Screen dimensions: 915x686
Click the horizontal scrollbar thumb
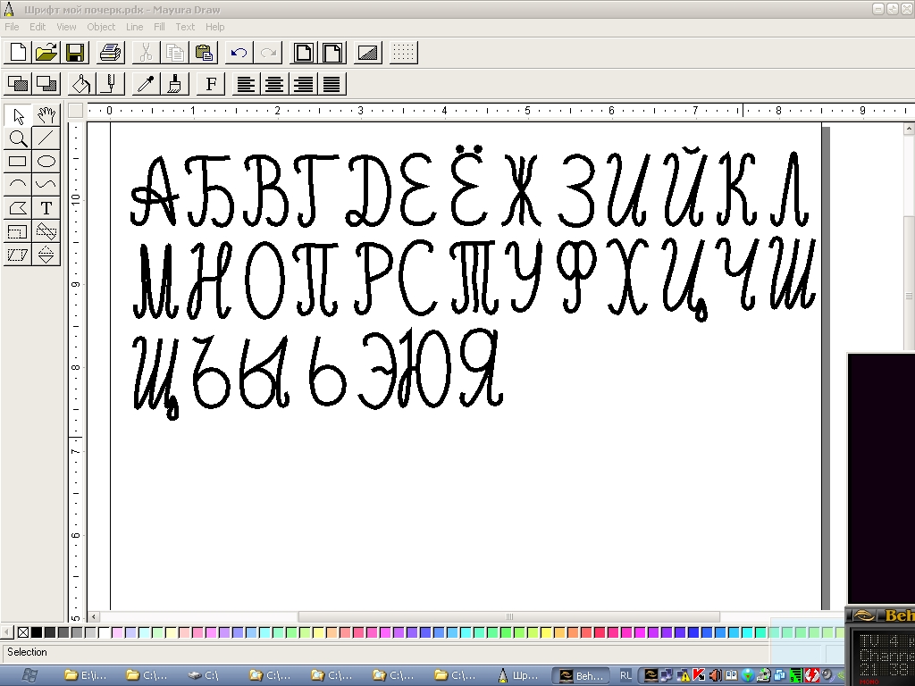pyautogui.click(x=509, y=616)
